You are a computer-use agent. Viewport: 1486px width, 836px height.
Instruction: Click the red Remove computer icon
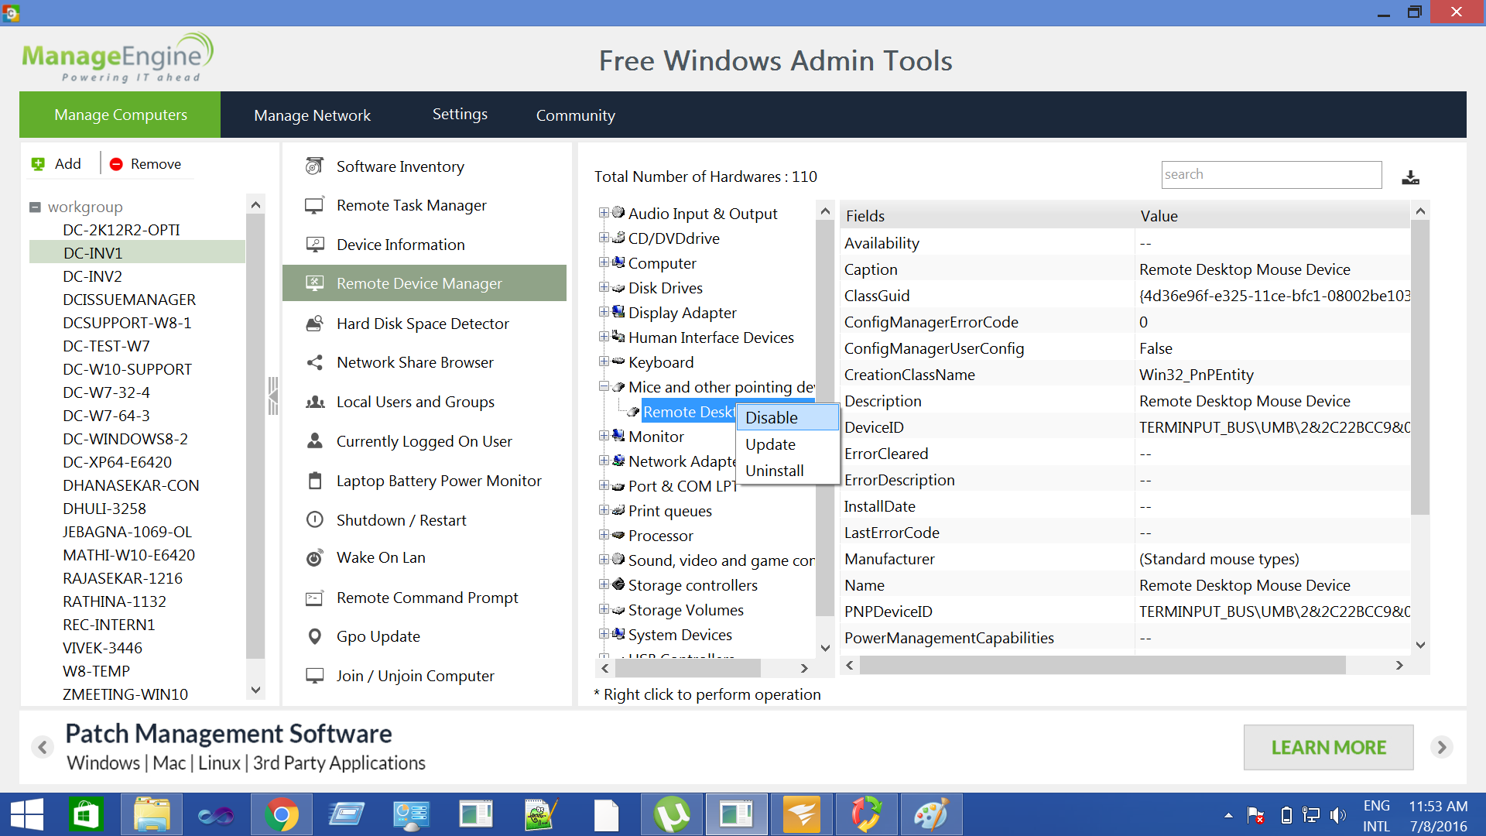116,164
